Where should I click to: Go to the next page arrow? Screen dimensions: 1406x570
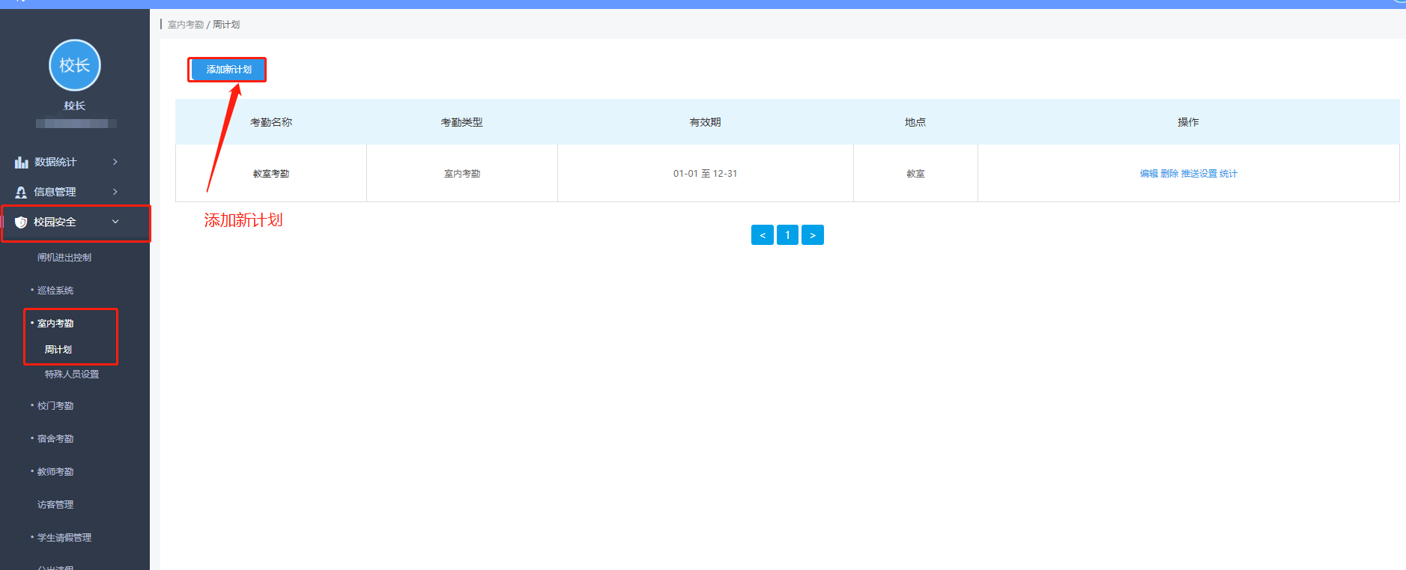(812, 235)
